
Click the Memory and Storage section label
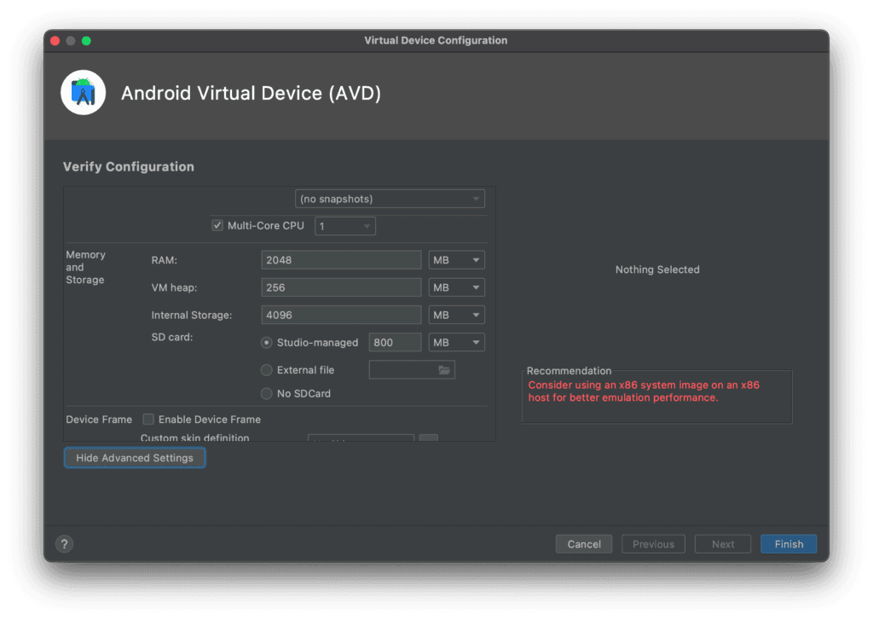(86, 268)
